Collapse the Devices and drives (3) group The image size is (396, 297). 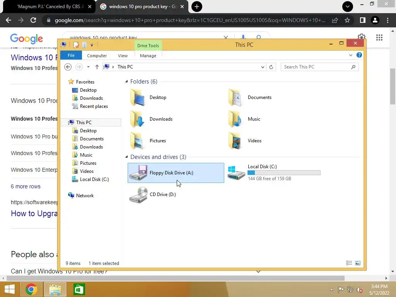[126, 157]
